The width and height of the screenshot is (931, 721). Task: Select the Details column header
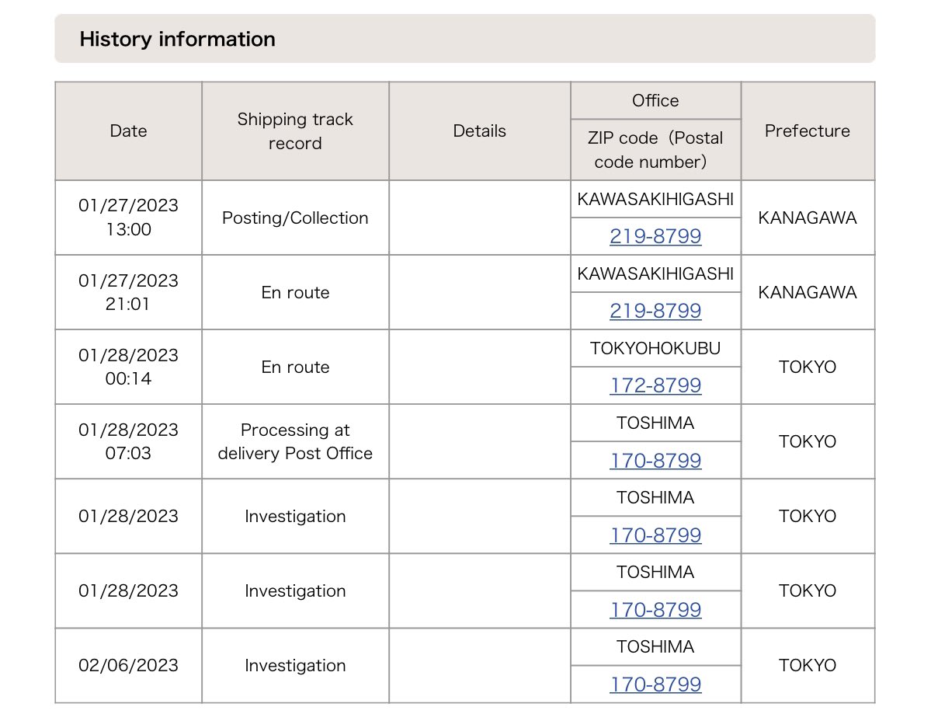(479, 131)
